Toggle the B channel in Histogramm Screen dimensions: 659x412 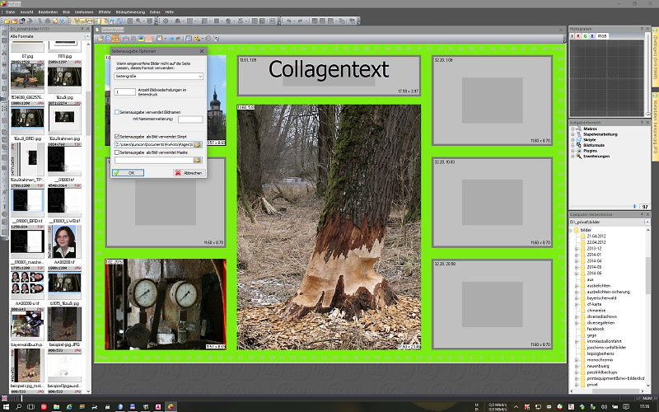(x=591, y=36)
